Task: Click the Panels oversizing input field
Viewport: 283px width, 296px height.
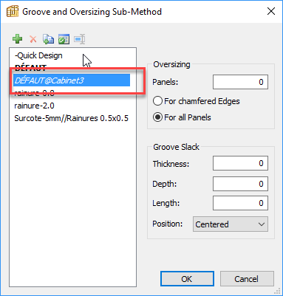Action: (240, 82)
